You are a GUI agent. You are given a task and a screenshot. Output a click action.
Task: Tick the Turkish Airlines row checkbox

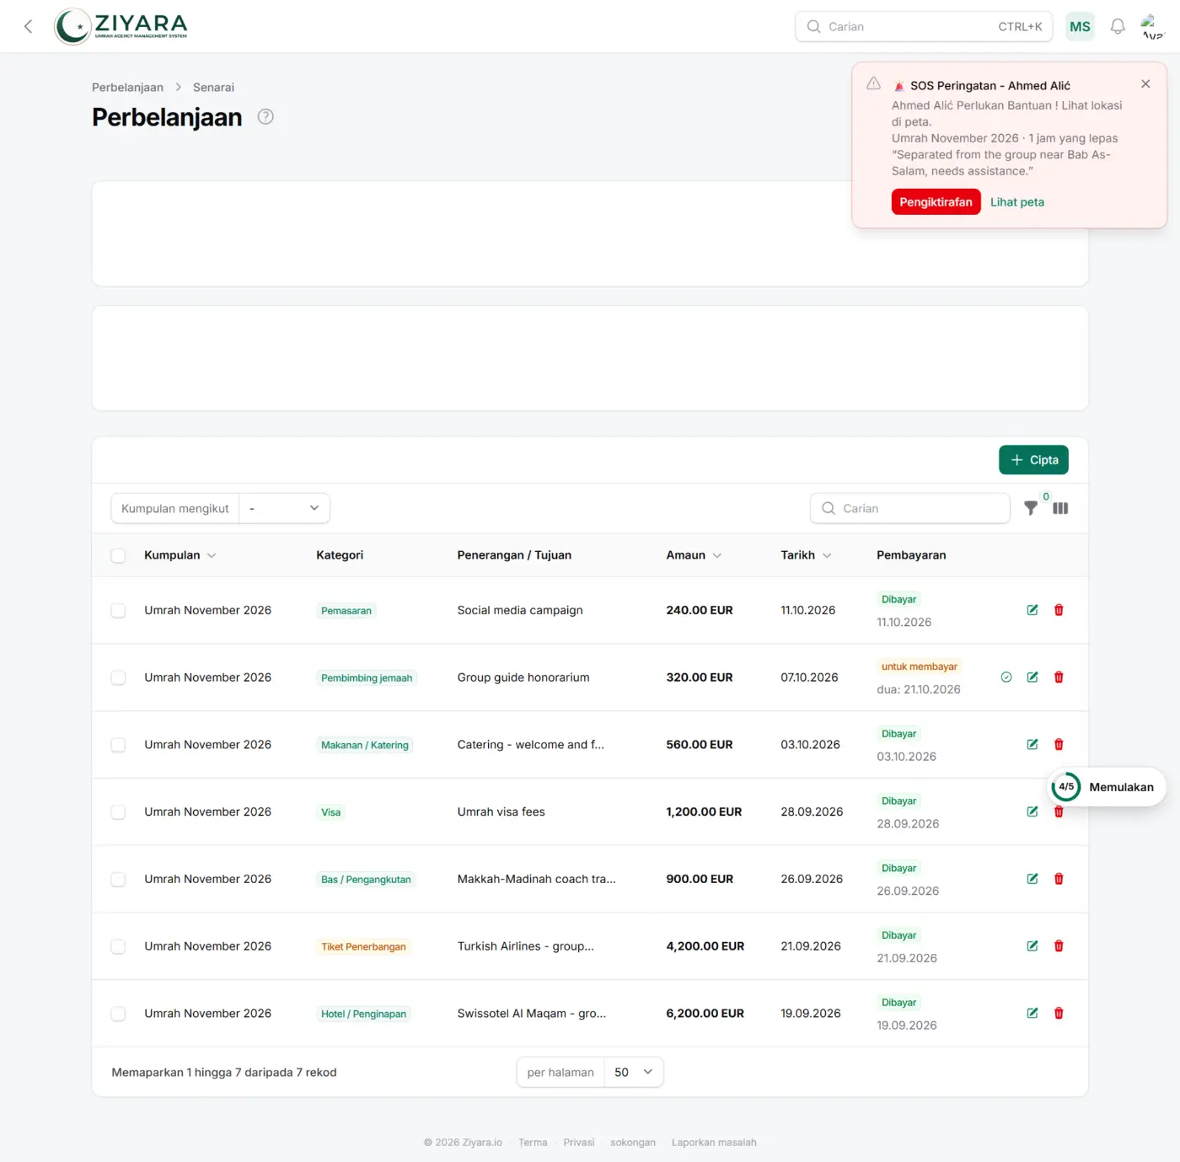pos(118,946)
